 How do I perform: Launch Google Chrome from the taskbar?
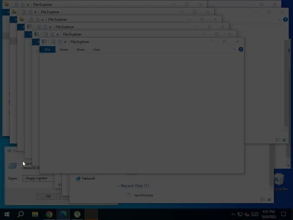pos(49,214)
